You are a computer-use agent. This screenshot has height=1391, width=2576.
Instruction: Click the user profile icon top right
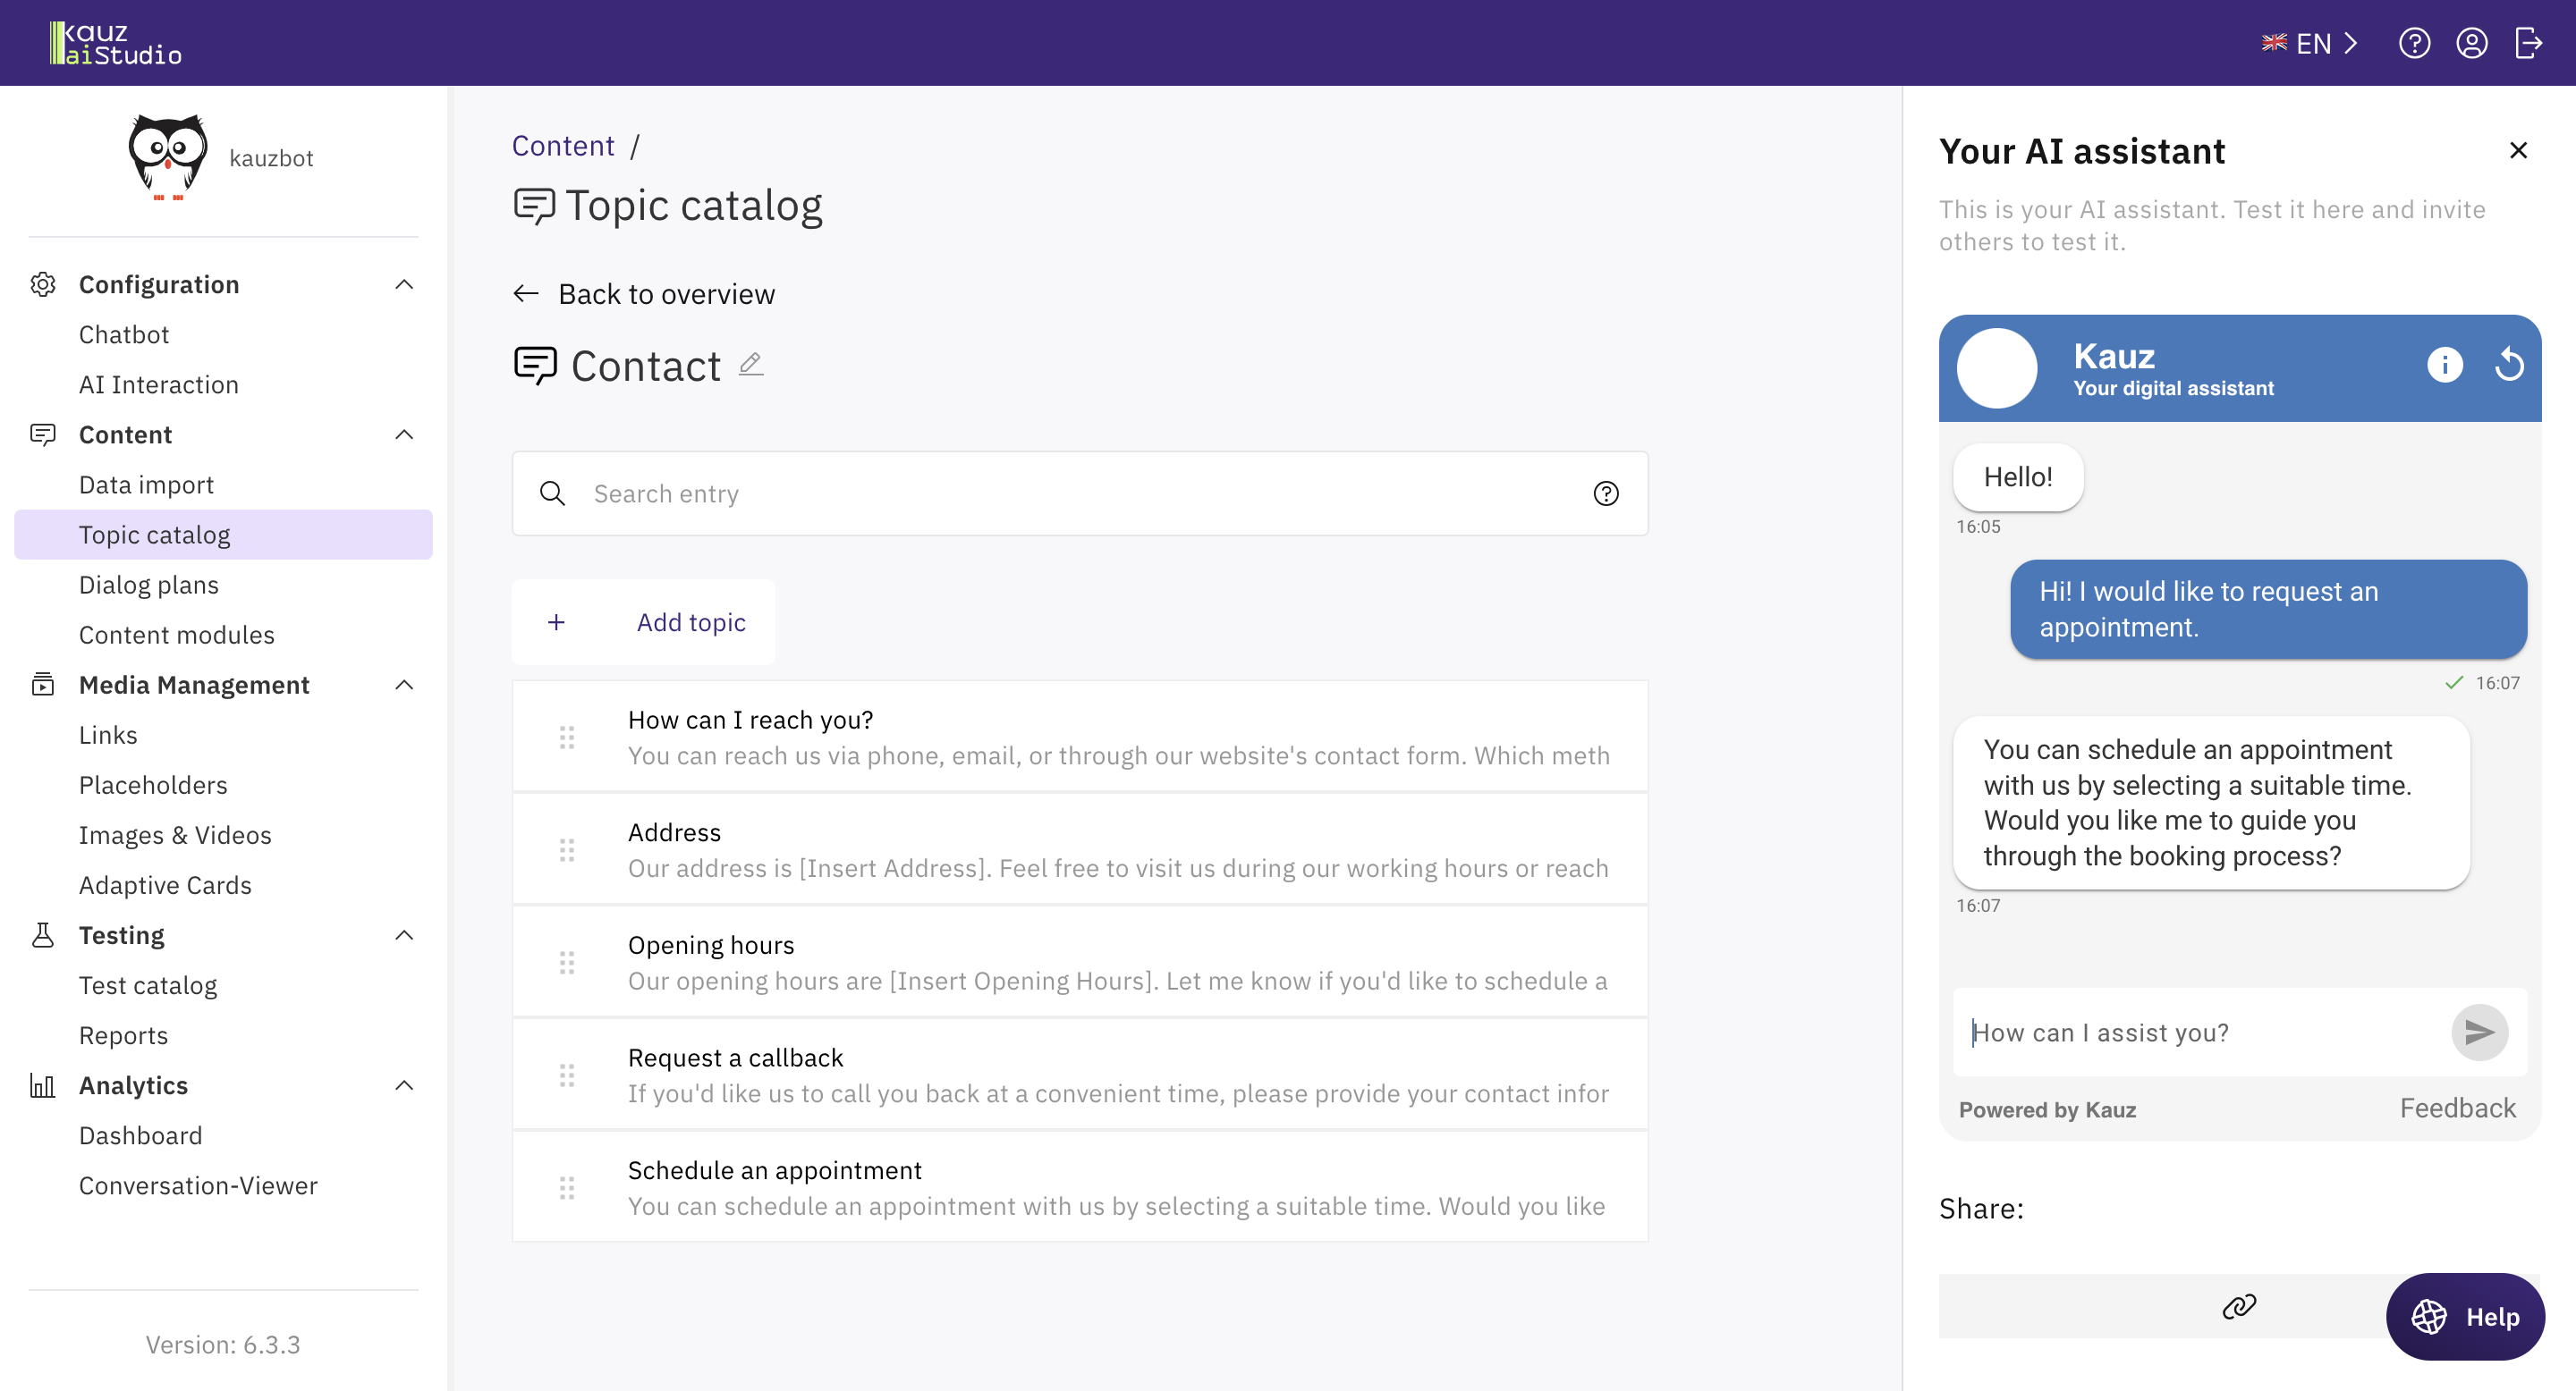pos(2471,43)
